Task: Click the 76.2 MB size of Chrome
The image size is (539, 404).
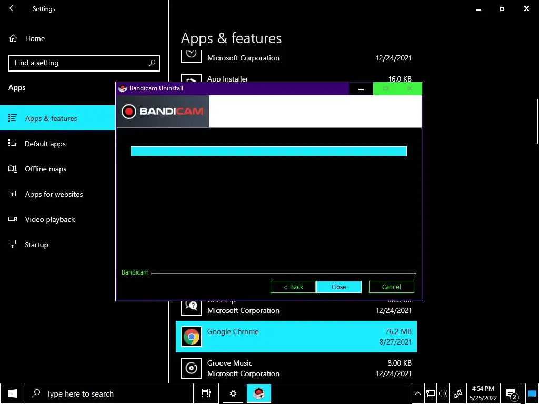Action: pyautogui.click(x=398, y=331)
